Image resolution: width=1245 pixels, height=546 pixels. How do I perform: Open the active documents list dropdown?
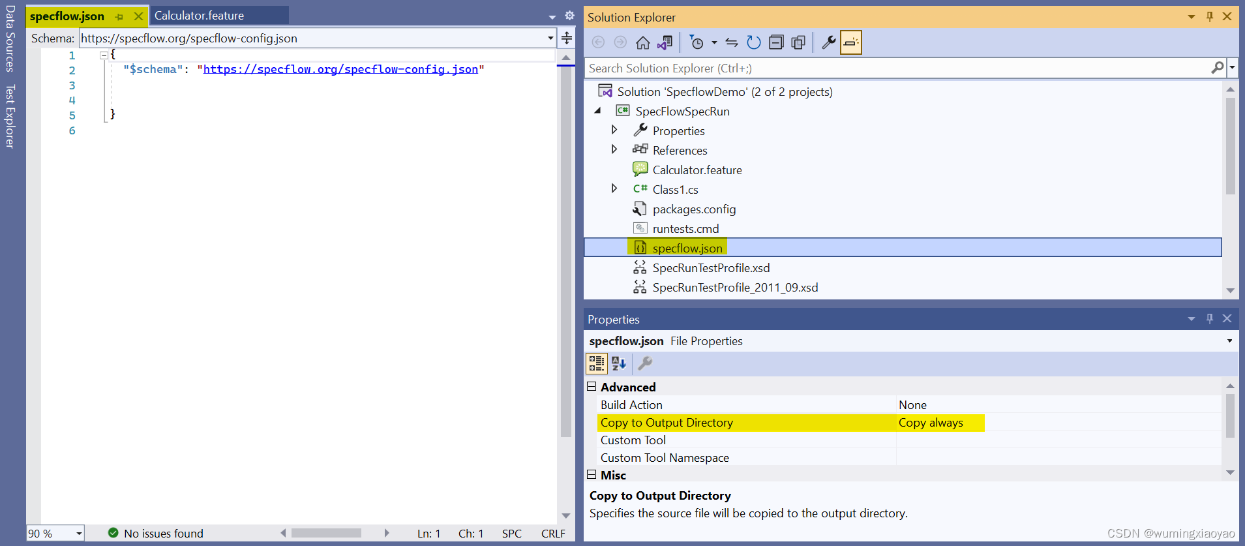552,17
